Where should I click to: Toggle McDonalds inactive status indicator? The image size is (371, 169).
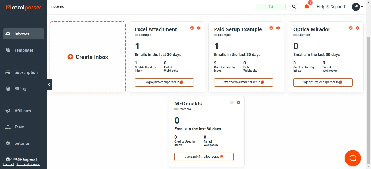click(x=232, y=102)
